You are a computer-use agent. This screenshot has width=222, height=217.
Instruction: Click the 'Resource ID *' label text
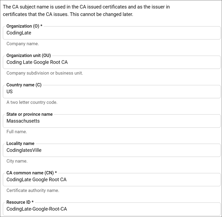pyautogui.click(x=20, y=202)
